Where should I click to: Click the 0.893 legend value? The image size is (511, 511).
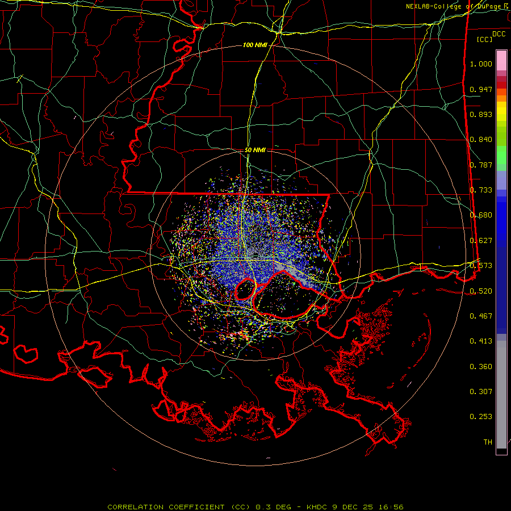[481, 114]
